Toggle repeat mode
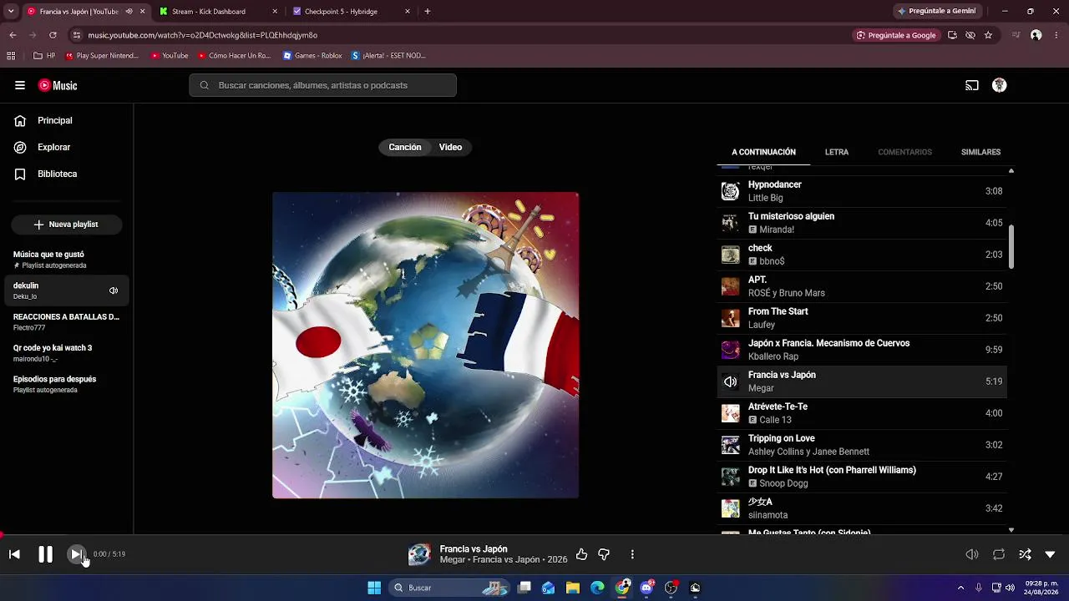The width and height of the screenshot is (1069, 601). pos(999,554)
